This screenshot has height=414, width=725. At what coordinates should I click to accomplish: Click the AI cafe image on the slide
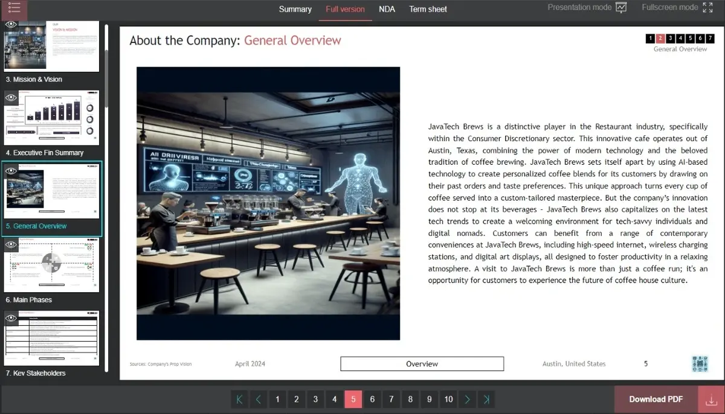click(x=268, y=203)
